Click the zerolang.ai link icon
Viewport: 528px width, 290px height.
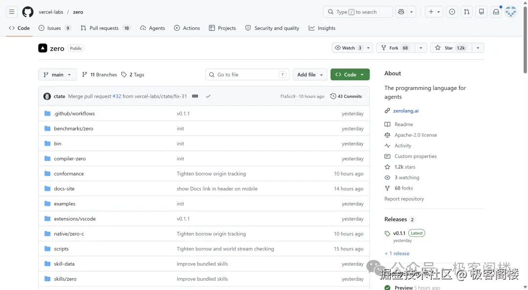pyautogui.click(x=387, y=111)
